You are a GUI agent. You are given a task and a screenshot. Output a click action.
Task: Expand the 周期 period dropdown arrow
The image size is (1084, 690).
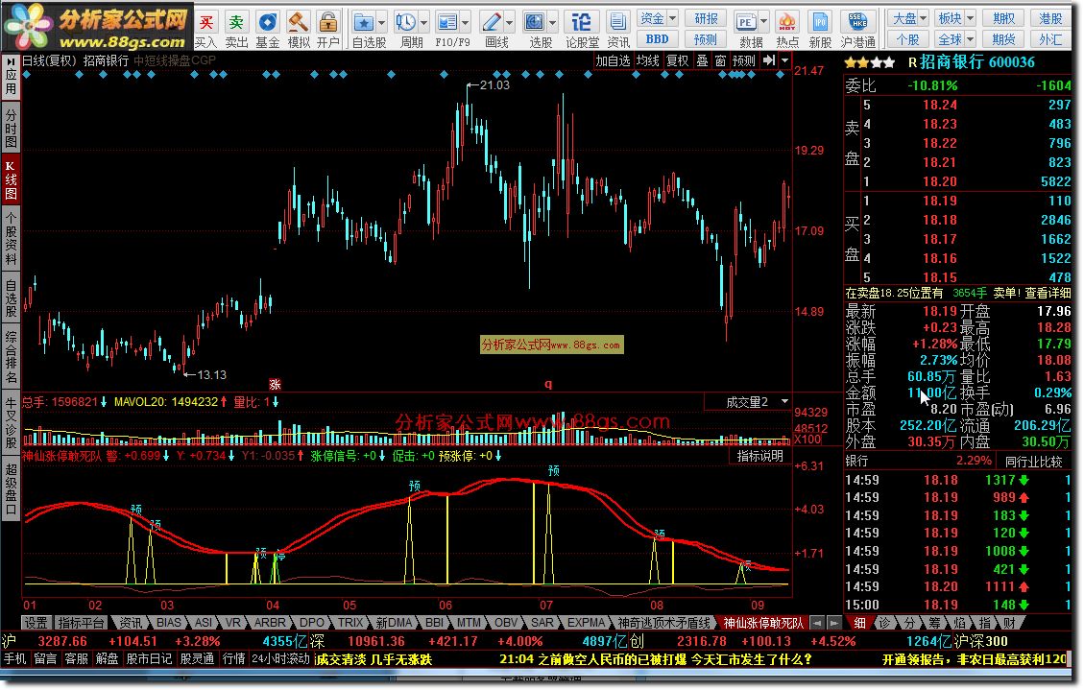point(423,23)
